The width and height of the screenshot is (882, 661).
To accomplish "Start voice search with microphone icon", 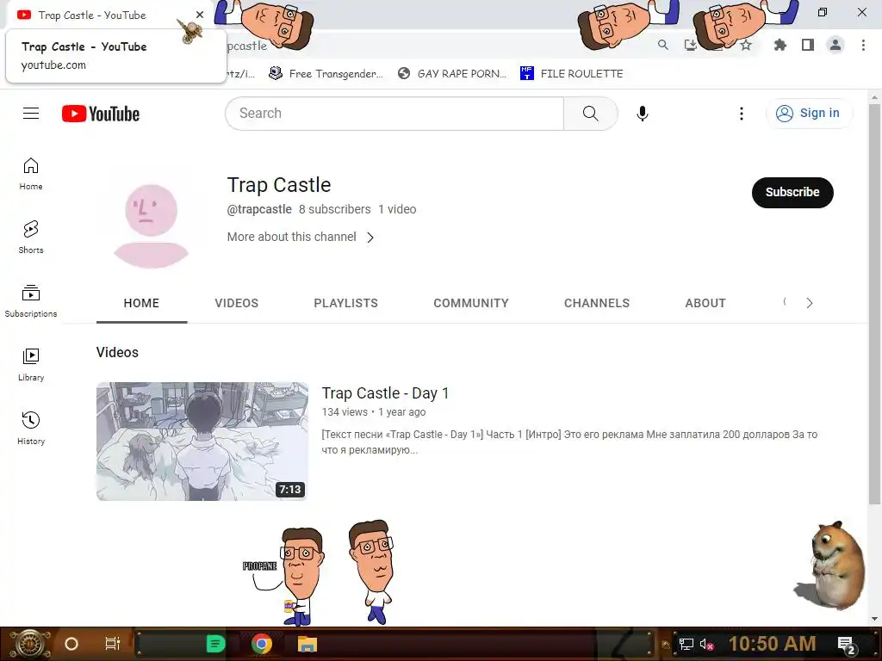I will pyautogui.click(x=643, y=114).
